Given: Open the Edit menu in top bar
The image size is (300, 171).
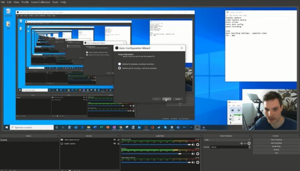Looking at the screenshot, I should 9,2.
